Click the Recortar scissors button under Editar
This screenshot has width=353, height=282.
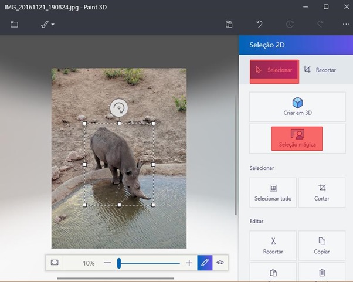(273, 246)
